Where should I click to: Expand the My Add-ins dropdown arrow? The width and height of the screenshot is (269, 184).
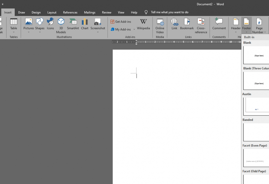click(134, 29)
